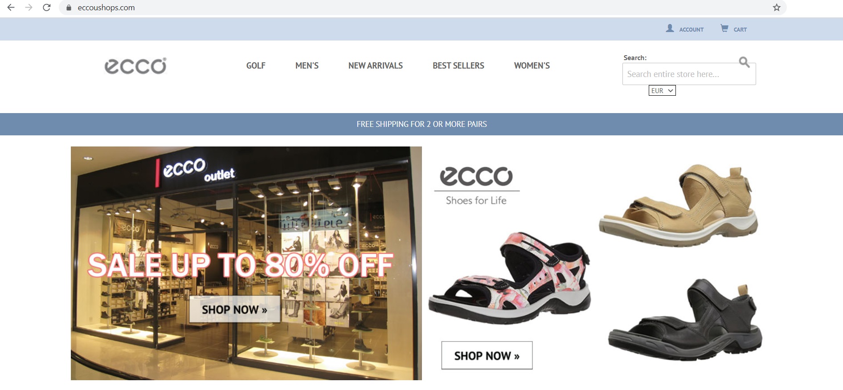Open the WOMEN'S menu
Screen dimensions: 843x390
pyautogui.click(x=532, y=65)
